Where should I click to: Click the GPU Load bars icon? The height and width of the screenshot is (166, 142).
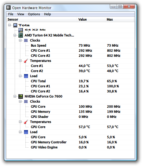click(x=26, y=132)
